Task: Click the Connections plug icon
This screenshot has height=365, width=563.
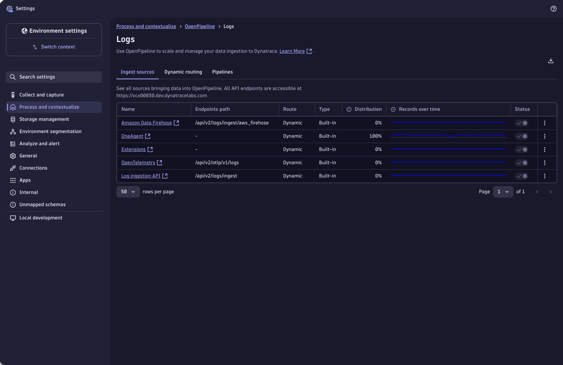Action: (12, 168)
